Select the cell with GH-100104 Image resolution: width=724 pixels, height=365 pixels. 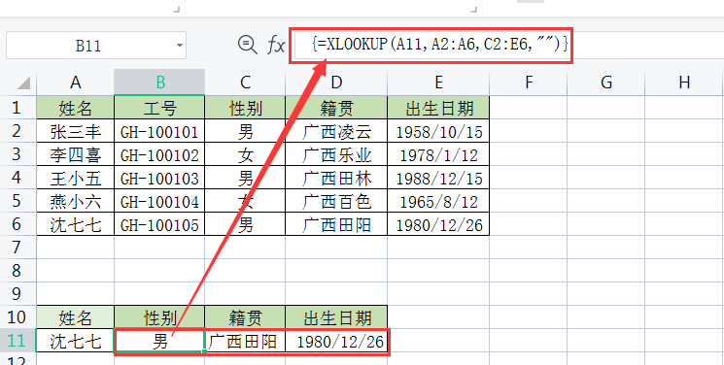click(159, 200)
